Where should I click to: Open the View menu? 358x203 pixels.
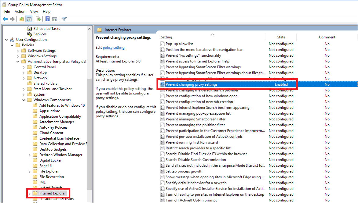click(34, 11)
